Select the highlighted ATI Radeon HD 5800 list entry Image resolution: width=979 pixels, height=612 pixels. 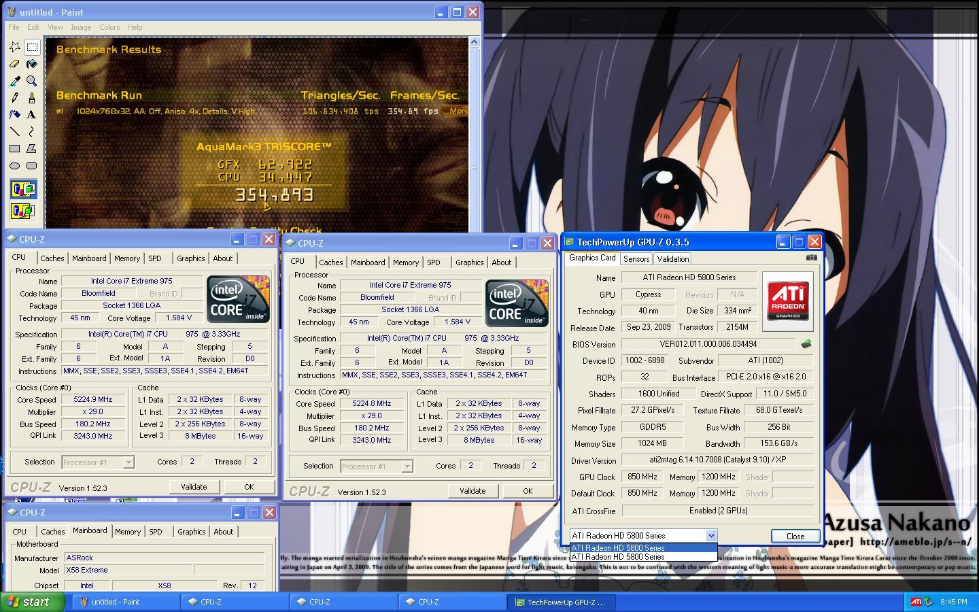click(643, 548)
